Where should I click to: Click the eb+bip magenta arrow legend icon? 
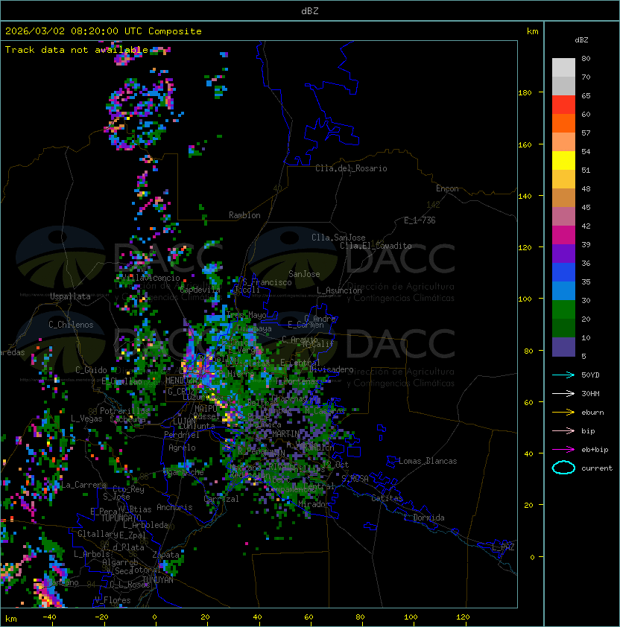click(563, 450)
